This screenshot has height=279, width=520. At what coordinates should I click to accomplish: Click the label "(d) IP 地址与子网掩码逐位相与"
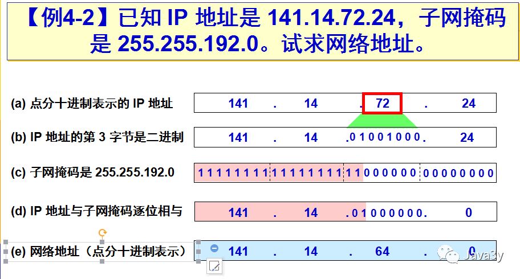tap(96, 211)
